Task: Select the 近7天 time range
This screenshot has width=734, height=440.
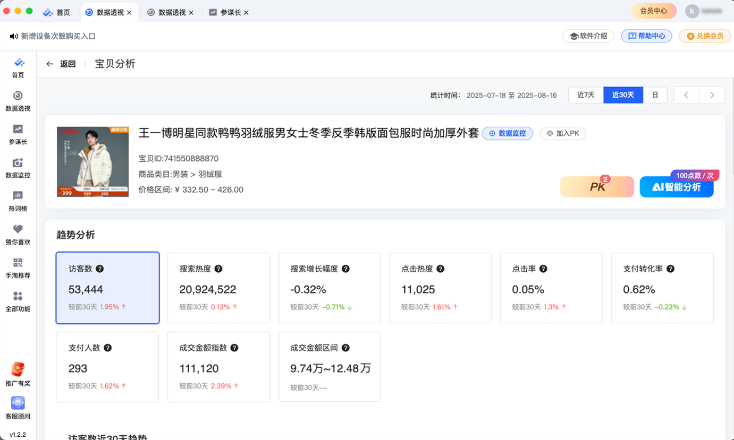Action: 586,95
